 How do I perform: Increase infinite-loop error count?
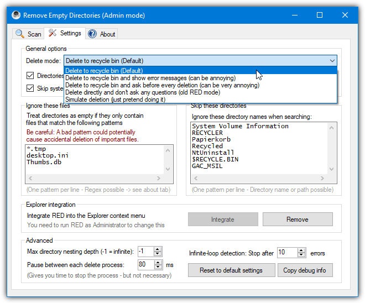click(x=301, y=250)
